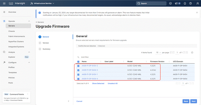Image resolution: width=201 pixels, height=105 pixels.
Task: Collapse the Analyze section chevron
Action: [29, 52]
